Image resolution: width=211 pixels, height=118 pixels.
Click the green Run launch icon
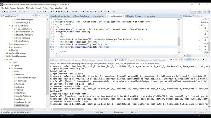pos(48,12)
